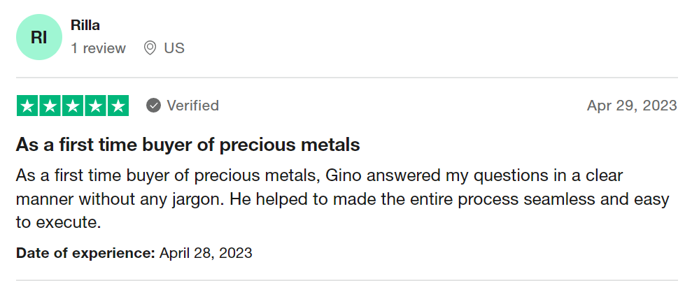Click the words "seamless and easy"

pyautogui.click(x=597, y=199)
